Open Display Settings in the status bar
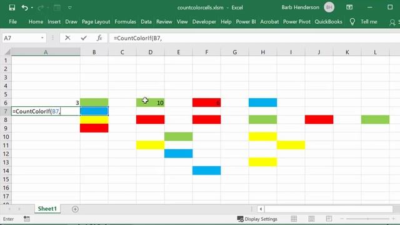400x225 pixels. [257, 219]
